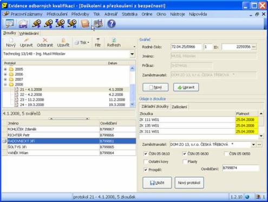The height and width of the screenshot is (202, 268).
Task: Click the Filtr toolbar item
Action: pos(97,43)
